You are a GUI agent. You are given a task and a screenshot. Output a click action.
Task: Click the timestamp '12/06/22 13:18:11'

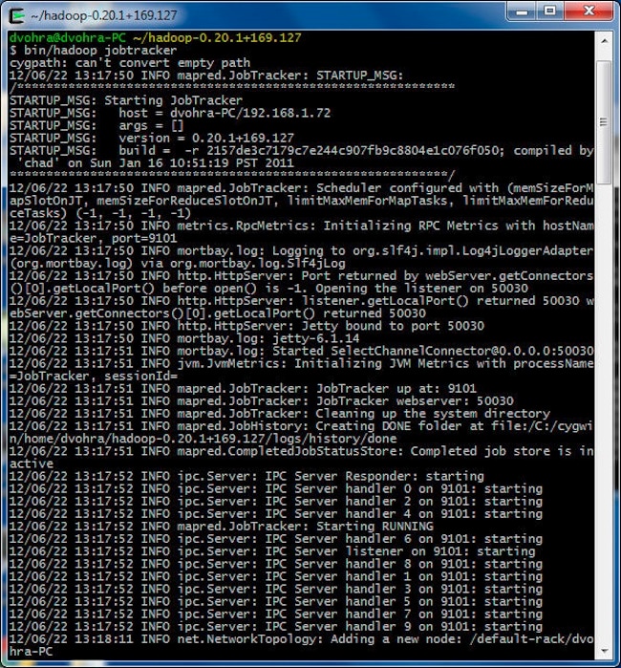click(71, 639)
